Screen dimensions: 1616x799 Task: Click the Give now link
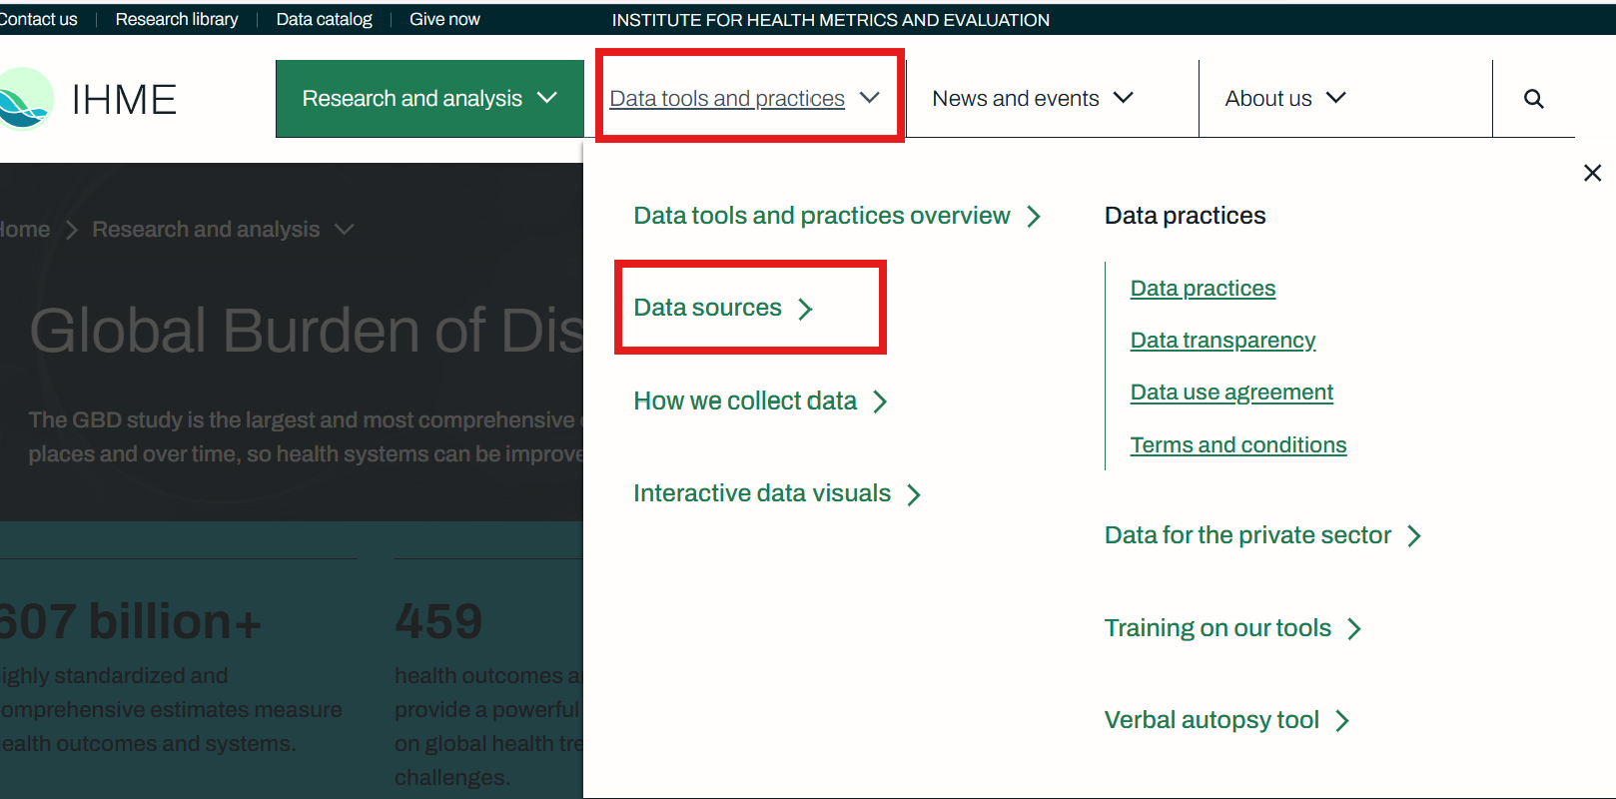(444, 19)
